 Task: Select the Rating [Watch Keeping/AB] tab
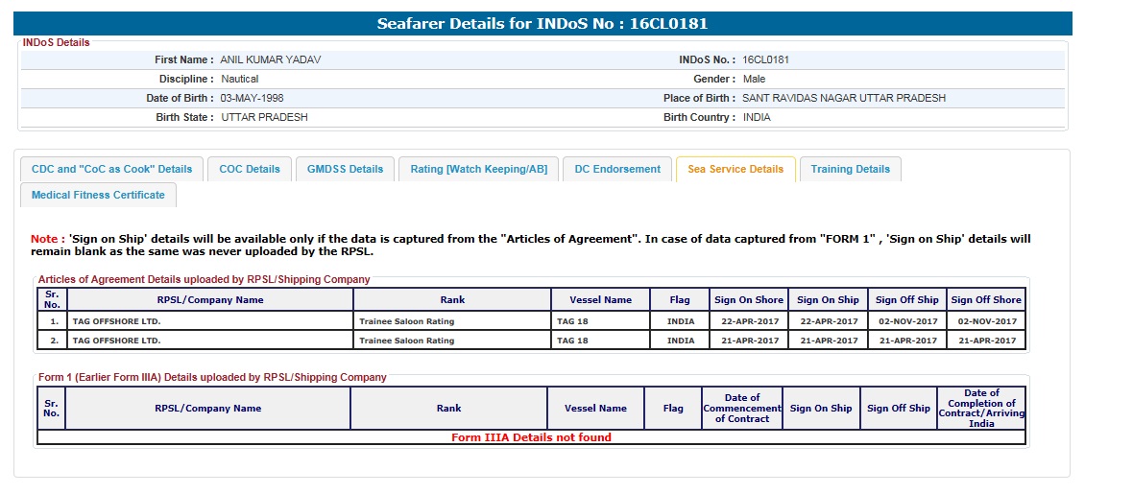pyautogui.click(x=478, y=169)
